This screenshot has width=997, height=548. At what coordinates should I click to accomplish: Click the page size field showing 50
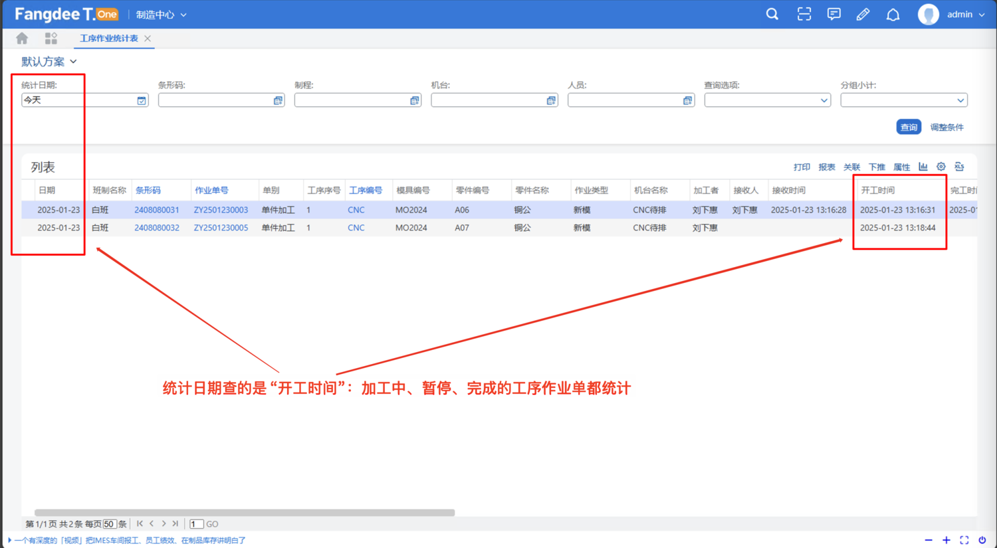click(x=110, y=524)
